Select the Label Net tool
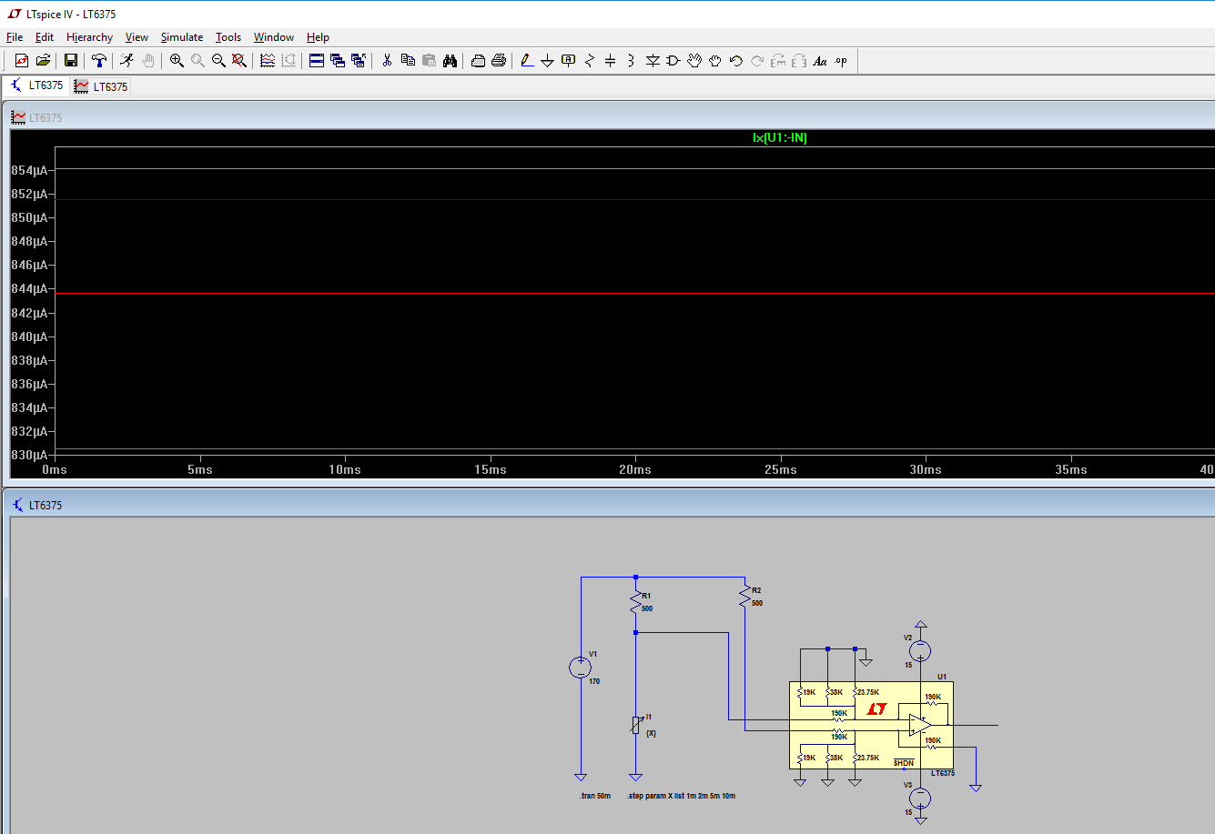 point(569,61)
